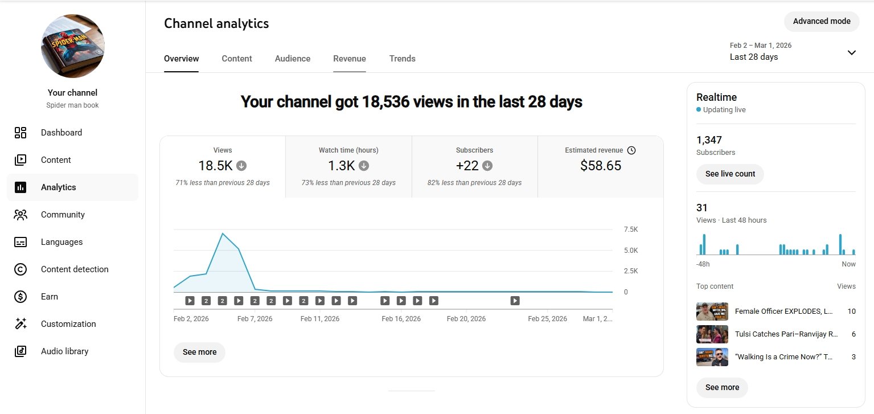Click the clock icon beside Estimated revenue
Viewport: 874px width, 414px height.
pos(631,150)
